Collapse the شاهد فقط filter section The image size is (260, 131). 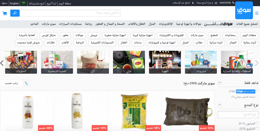pos(220,83)
